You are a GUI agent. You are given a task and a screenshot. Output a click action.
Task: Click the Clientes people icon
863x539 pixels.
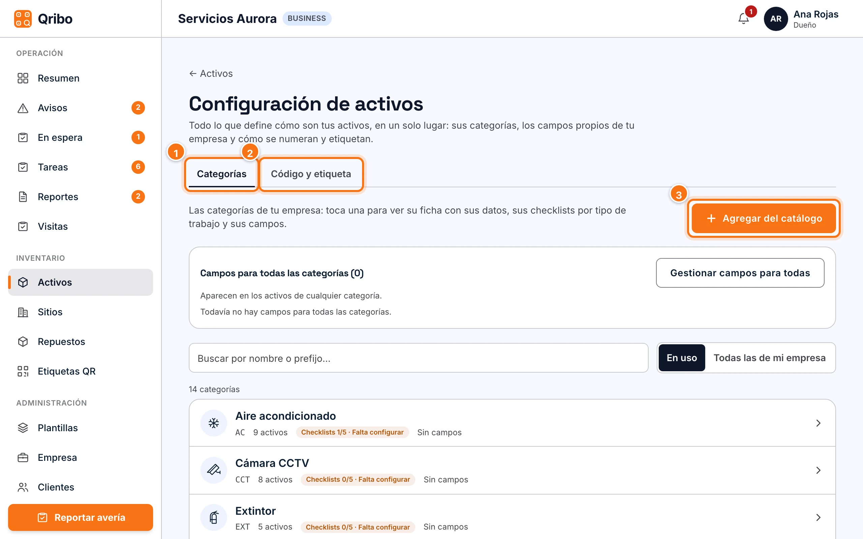point(23,487)
